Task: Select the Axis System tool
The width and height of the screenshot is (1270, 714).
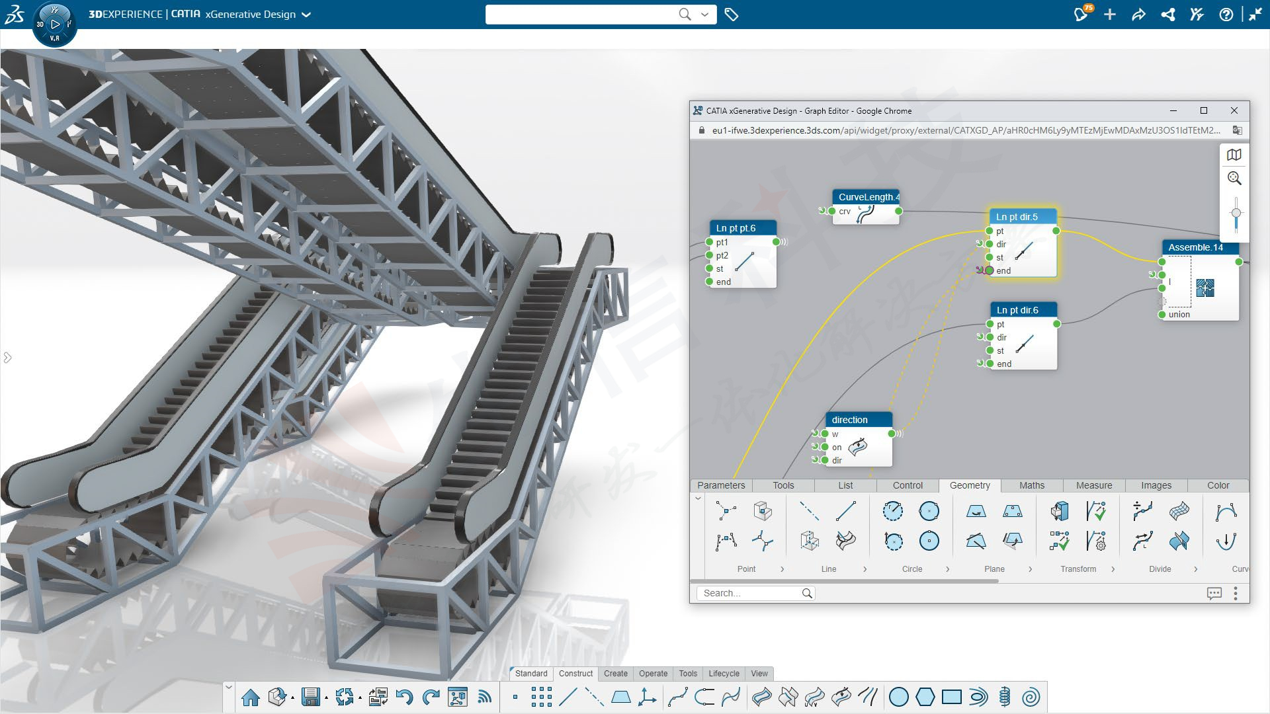Action: point(647,697)
